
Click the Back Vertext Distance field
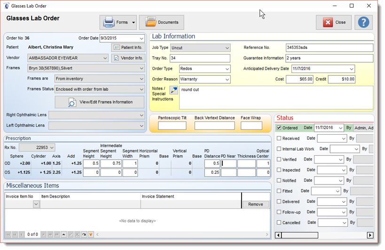(215, 126)
